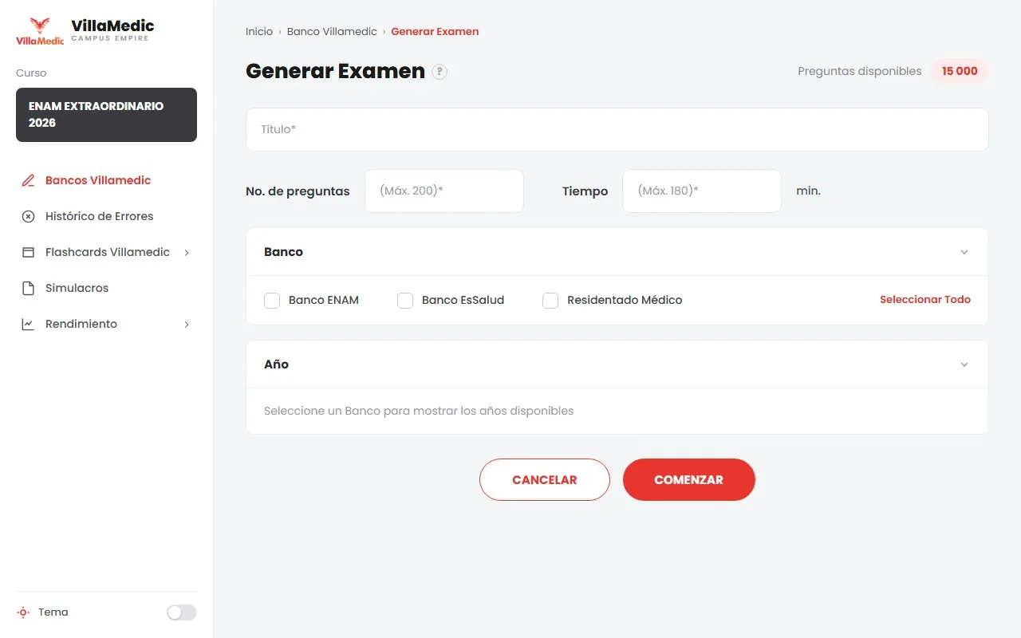This screenshot has width=1021, height=638.
Task: Go to Simulacros menu item
Action: (x=77, y=288)
